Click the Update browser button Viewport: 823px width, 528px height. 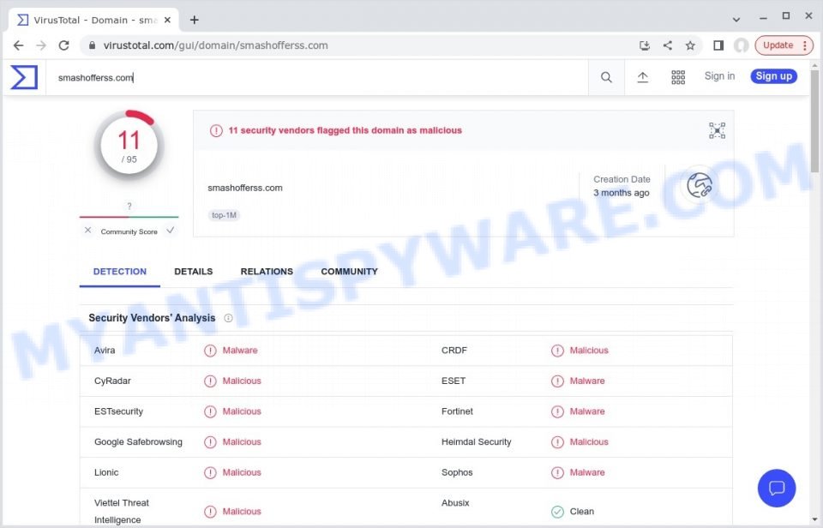tap(784, 45)
